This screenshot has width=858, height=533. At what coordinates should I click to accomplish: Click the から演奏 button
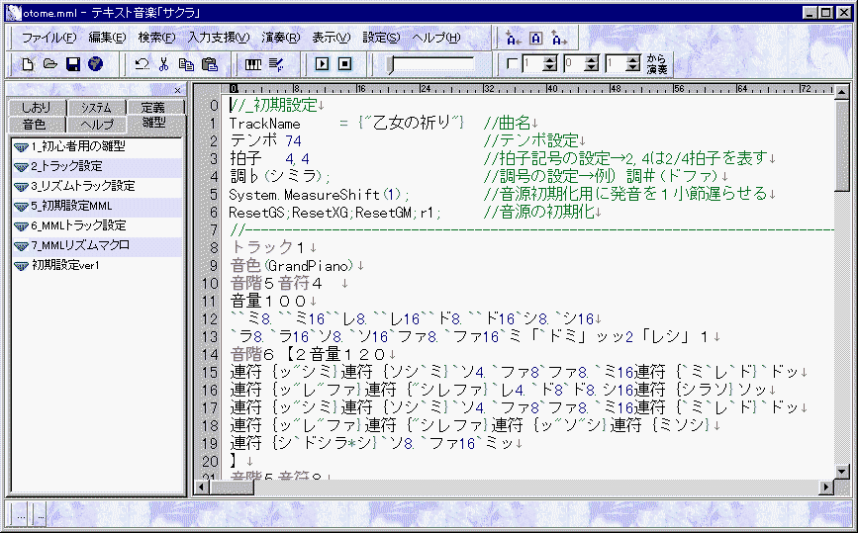click(657, 64)
